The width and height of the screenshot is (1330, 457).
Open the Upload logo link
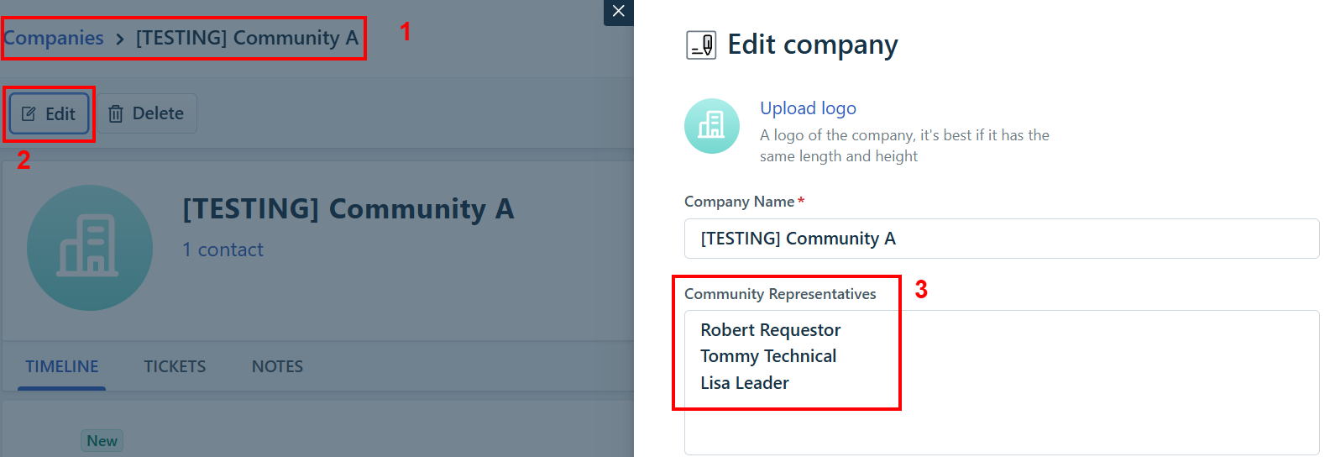pyautogui.click(x=808, y=108)
